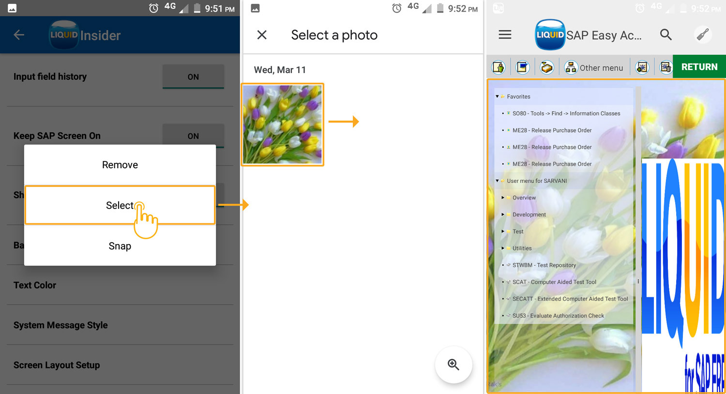Viewport: 726px width, 394px height.
Task: Select the tulips photo thumbnail
Action: [283, 125]
